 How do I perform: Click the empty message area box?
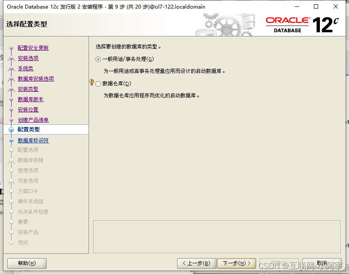[217, 237]
